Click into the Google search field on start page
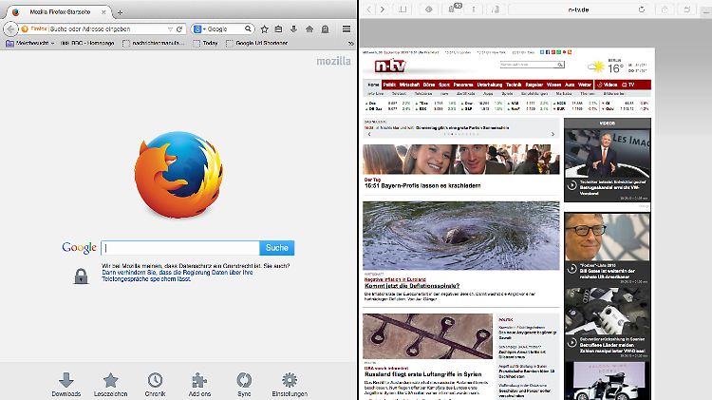This screenshot has height=400, width=712. click(x=180, y=248)
